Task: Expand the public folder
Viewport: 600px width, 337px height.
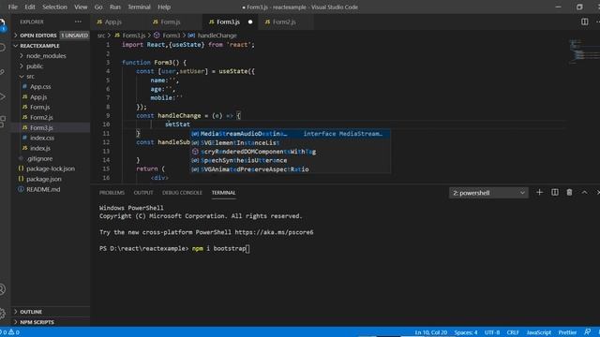Action: (x=35, y=66)
